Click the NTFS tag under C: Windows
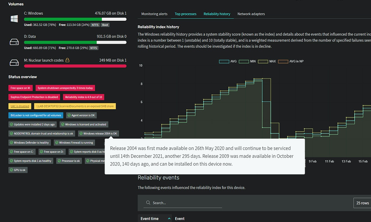The height and width of the screenshot is (222, 371). click(95, 25)
